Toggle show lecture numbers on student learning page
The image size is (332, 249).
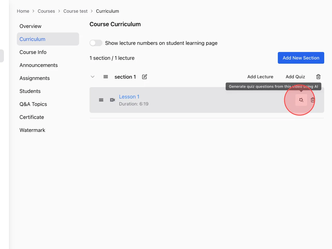(x=96, y=43)
